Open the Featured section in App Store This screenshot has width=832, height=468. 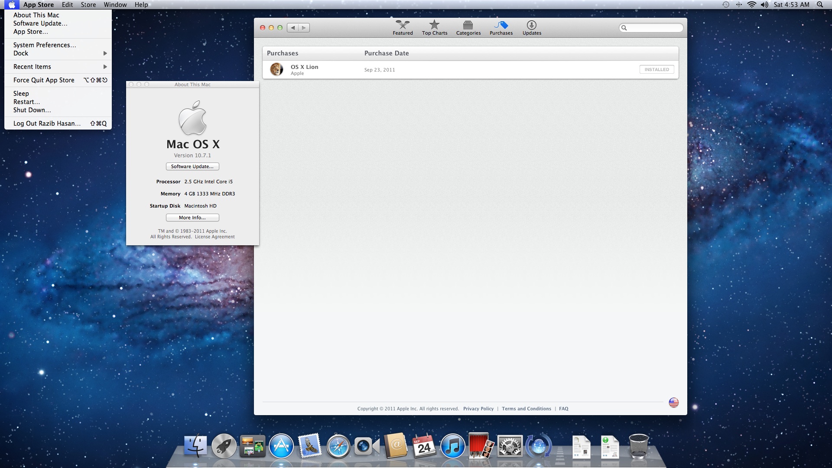[403, 27]
